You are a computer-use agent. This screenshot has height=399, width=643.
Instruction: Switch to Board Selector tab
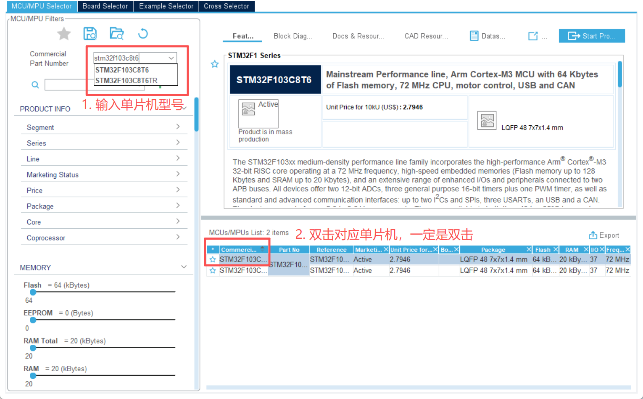pos(105,6)
